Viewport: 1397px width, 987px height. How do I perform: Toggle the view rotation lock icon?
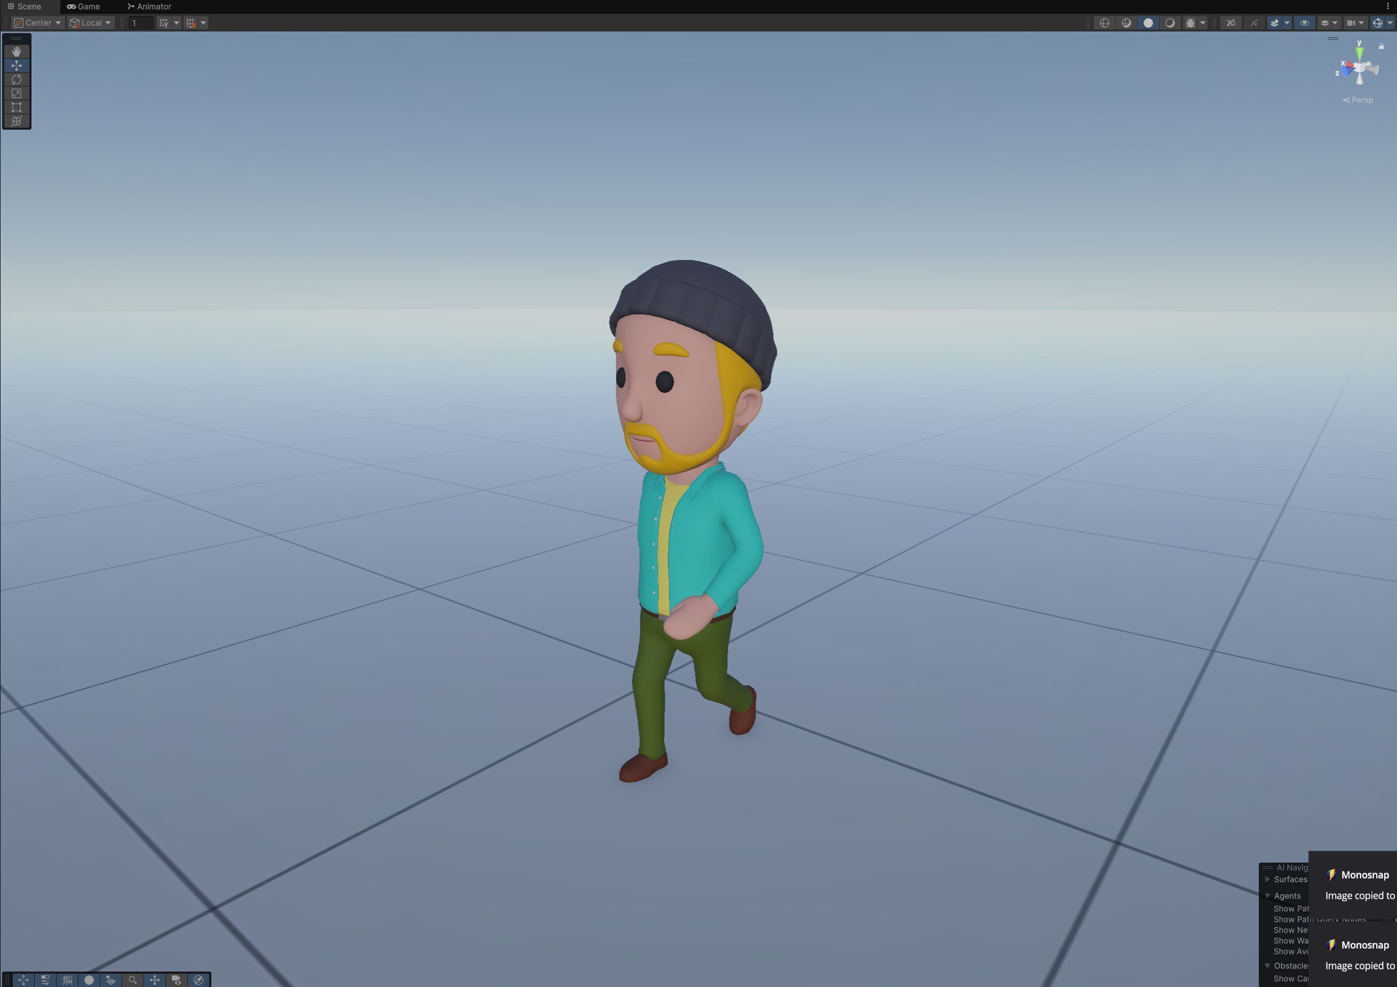[1382, 46]
